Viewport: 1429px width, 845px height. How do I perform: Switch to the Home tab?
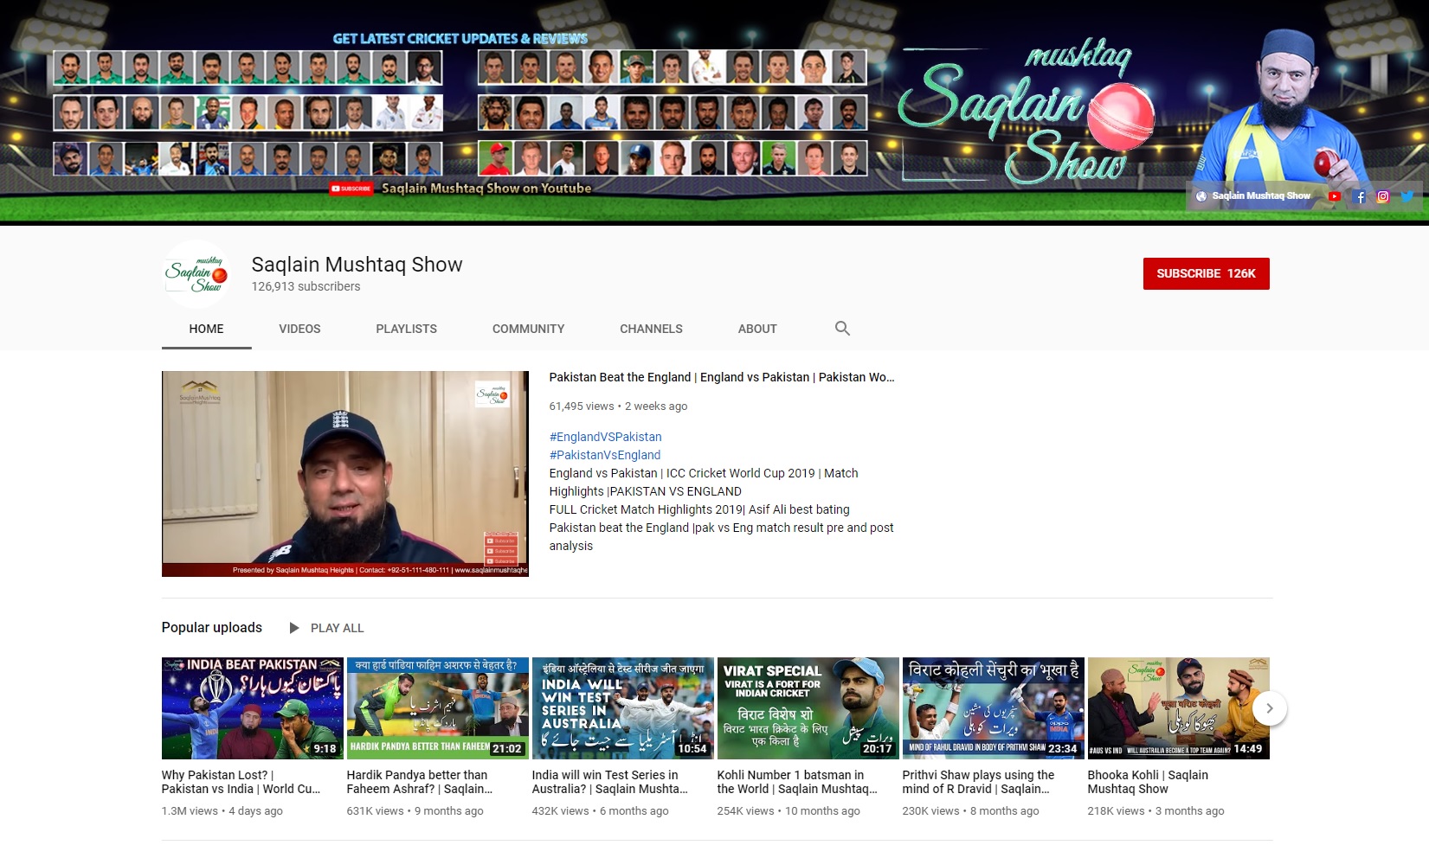coord(206,329)
